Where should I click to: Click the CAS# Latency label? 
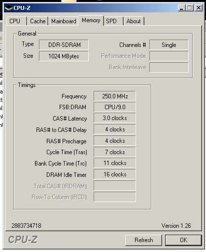point(70,119)
